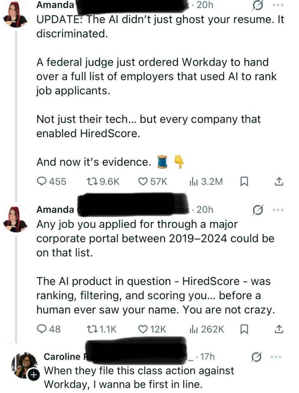The height and width of the screenshot is (393, 299).
Task: Share Amanda's second post
Action: click(x=280, y=329)
